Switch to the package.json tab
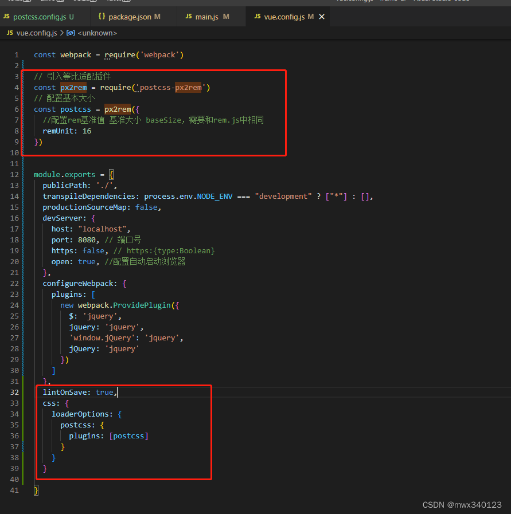Viewport: 511px width, 514px height. (x=132, y=17)
